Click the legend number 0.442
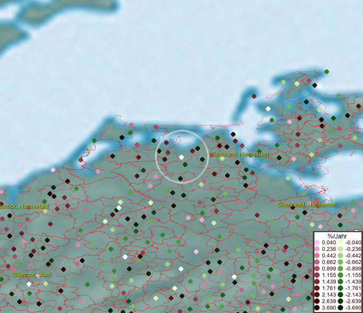This screenshot has width=363, height=313. click(329, 256)
